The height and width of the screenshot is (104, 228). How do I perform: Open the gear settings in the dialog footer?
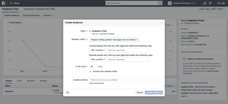click(x=68, y=93)
